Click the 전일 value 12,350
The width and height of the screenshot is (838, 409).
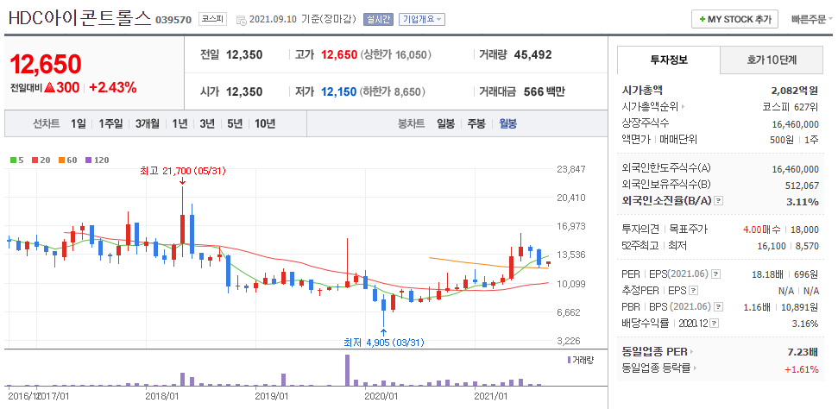coord(244,54)
